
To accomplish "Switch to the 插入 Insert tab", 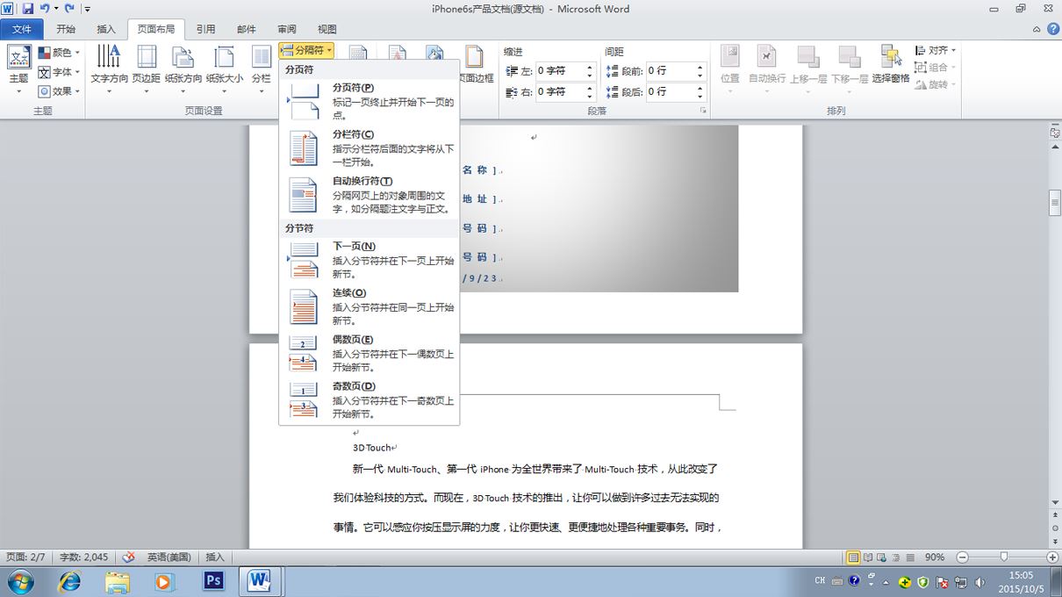I will (106, 29).
